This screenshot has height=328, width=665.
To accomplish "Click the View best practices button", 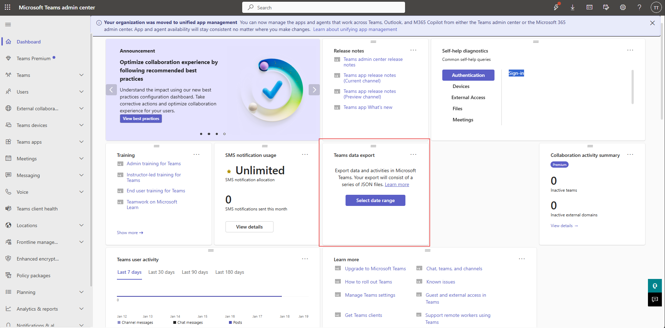I will click(x=141, y=119).
